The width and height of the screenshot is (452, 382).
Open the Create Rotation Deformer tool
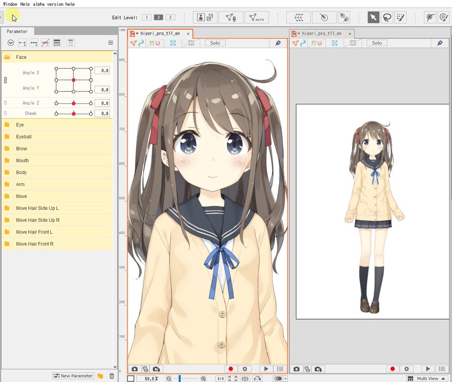click(x=324, y=18)
